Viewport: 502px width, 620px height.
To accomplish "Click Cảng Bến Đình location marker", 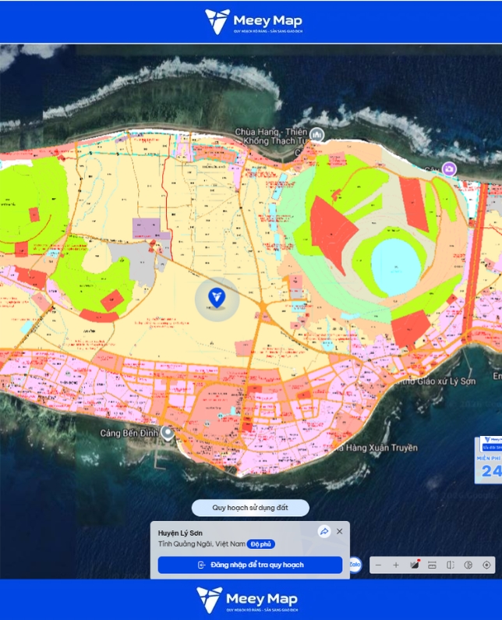I will coord(168,433).
